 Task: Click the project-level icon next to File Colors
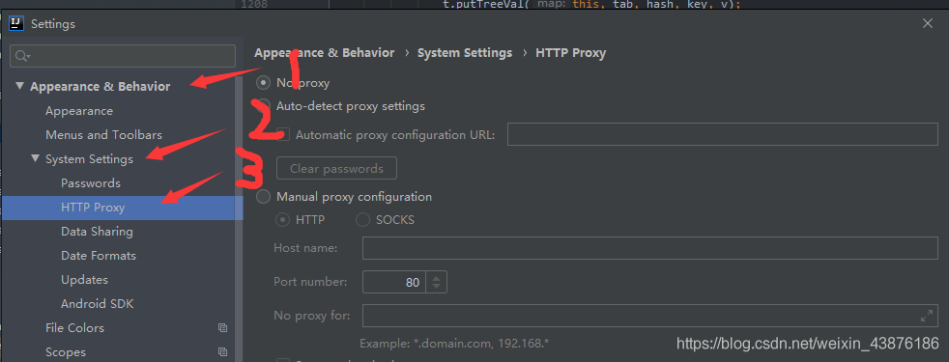(222, 328)
